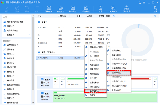Select 更改盘符 in left sidebar
This screenshot has height=105, width=160.
tap(11, 80)
